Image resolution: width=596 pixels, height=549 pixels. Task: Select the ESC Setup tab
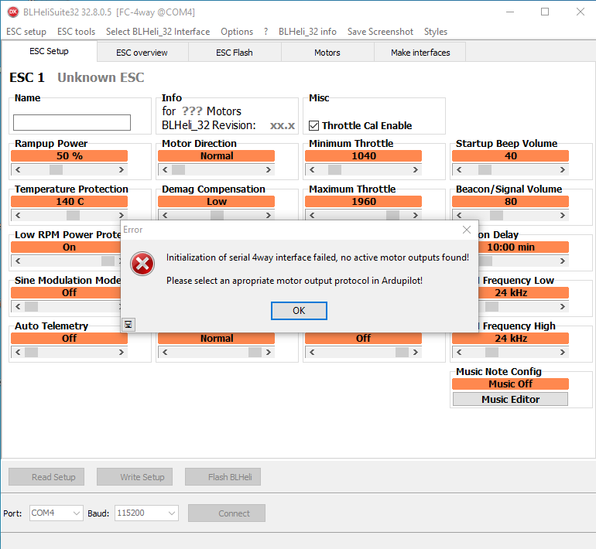click(49, 51)
